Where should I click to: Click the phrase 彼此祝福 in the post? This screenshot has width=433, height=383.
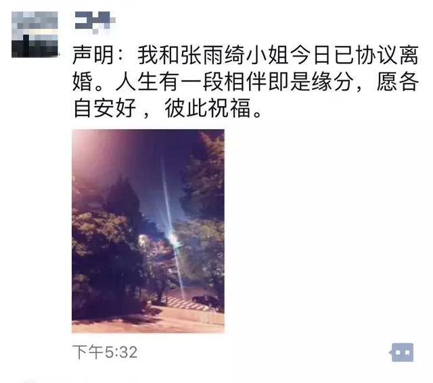click(208, 108)
